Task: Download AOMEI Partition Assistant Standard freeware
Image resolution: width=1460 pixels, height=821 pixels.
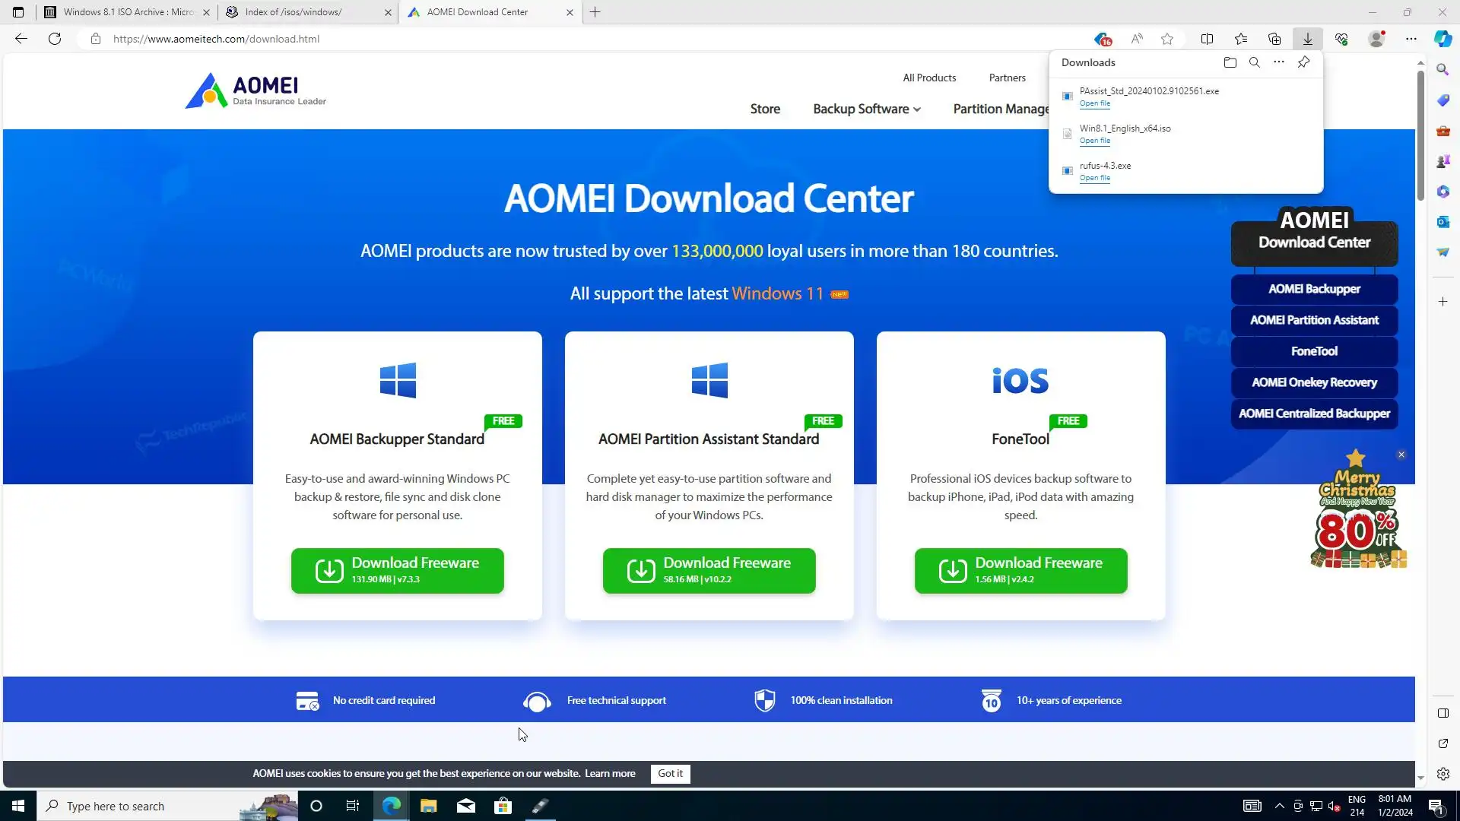Action: [709, 570]
